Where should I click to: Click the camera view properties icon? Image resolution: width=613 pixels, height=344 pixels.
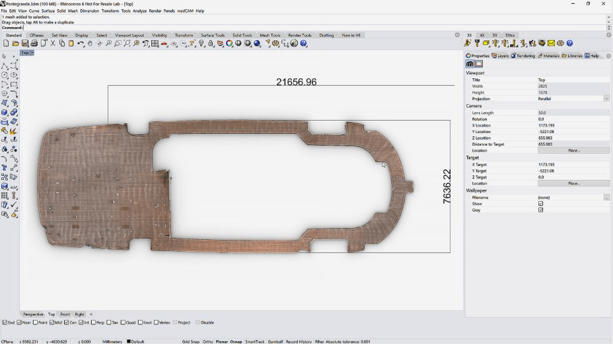470,64
